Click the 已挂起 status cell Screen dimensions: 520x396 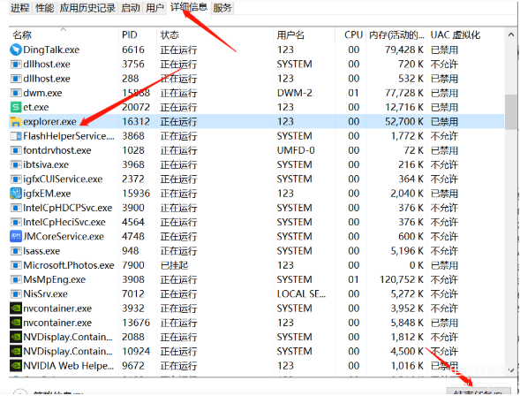point(174,265)
